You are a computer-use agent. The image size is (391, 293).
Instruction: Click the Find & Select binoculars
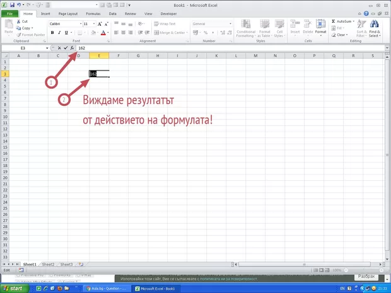click(x=375, y=24)
